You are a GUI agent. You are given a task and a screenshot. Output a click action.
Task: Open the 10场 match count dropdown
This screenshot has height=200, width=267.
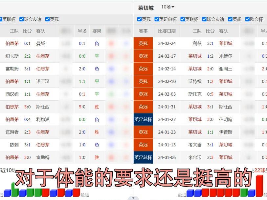[x=168, y=7]
